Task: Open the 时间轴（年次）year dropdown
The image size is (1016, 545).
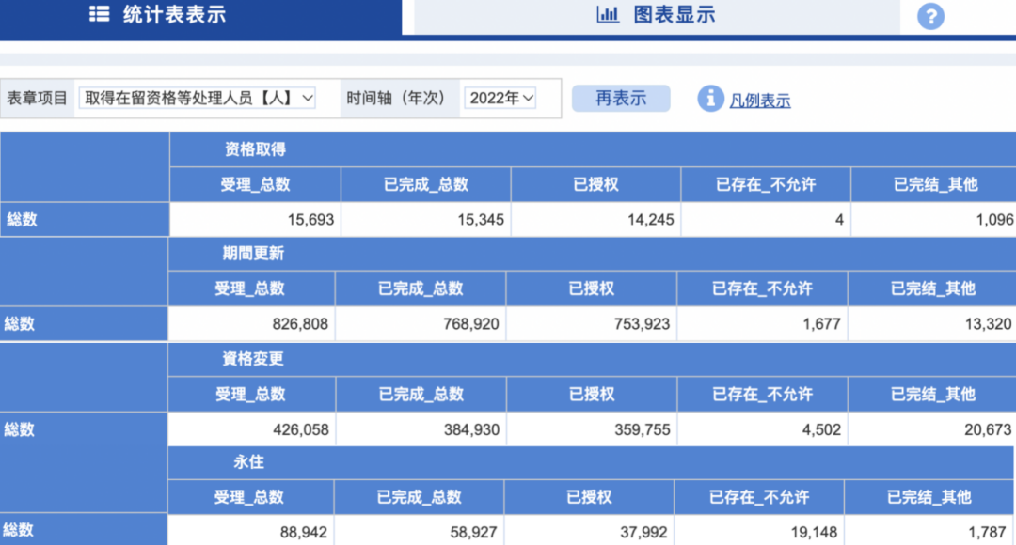Action: tap(500, 98)
